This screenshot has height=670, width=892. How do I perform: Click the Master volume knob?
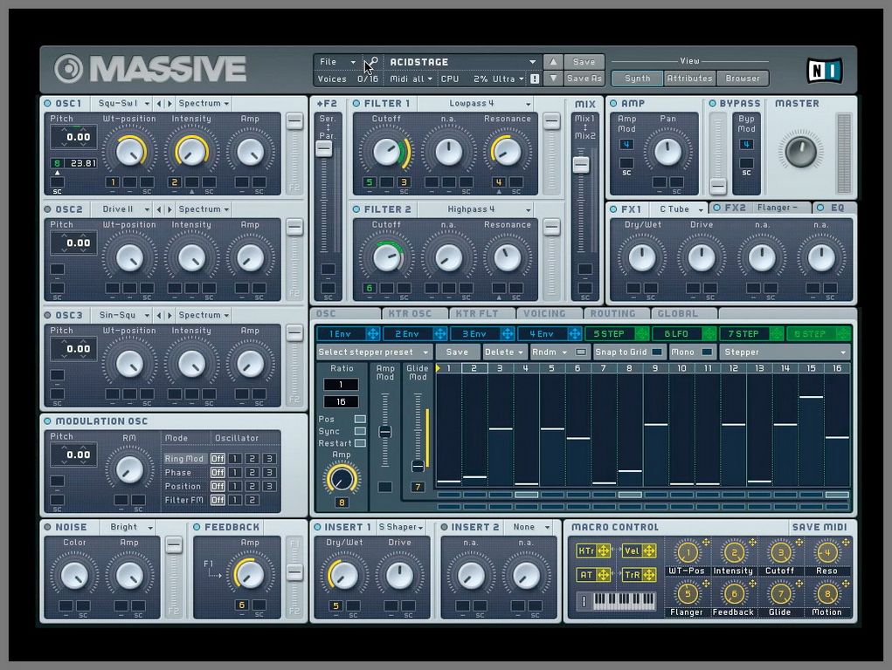pyautogui.click(x=800, y=151)
